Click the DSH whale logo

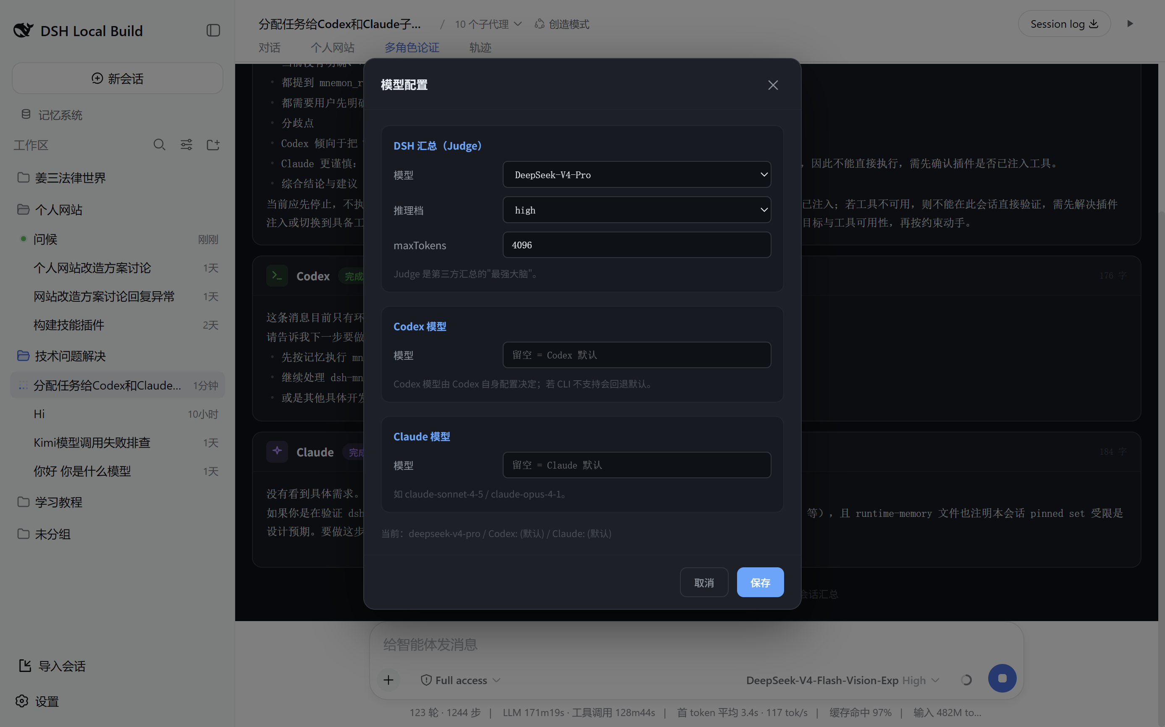pos(23,30)
